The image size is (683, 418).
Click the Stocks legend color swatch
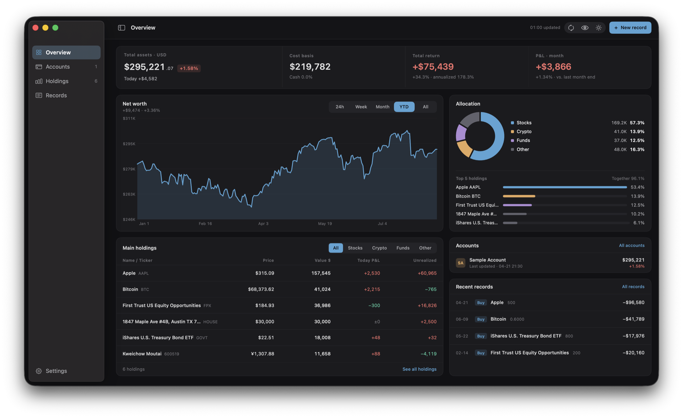pyautogui.click(x=512, y=123)
